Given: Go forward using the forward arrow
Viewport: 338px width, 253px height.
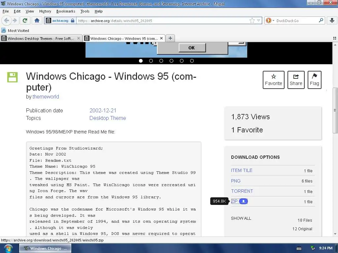Looking at the screenshot, I should (x=15, y=21).
